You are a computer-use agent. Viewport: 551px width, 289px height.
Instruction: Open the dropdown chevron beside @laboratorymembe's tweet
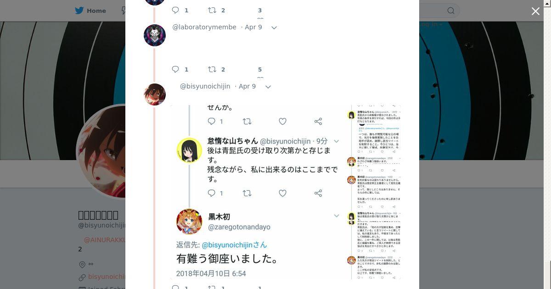coord(274,28)
